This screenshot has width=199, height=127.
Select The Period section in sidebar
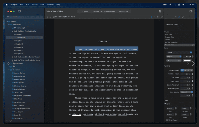(x=25, y=38)
